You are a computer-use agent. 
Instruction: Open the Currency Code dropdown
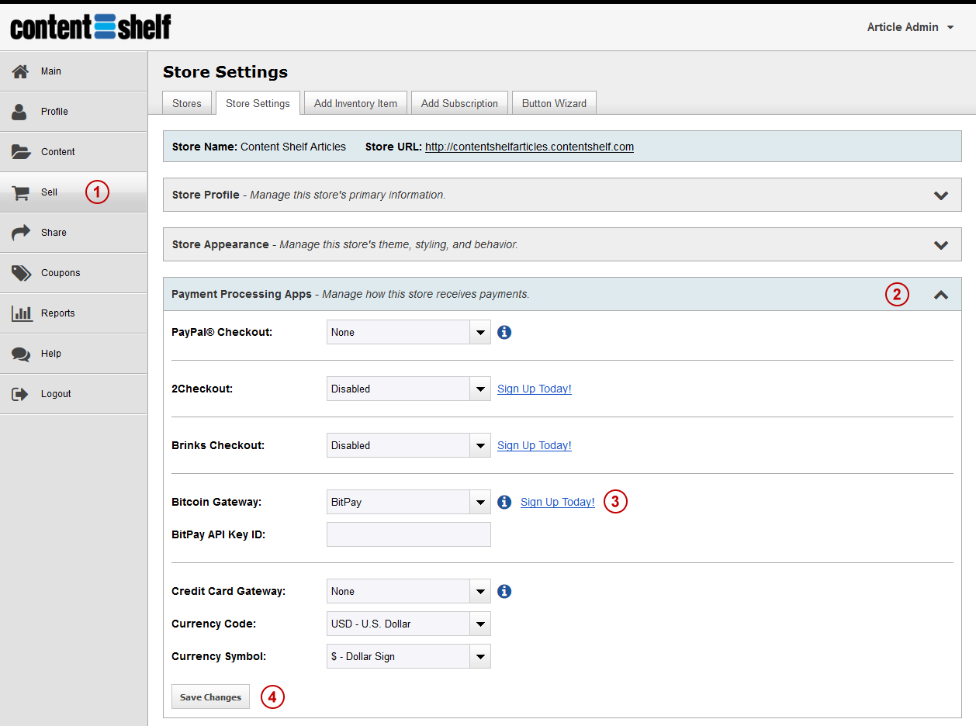[409, 624]
